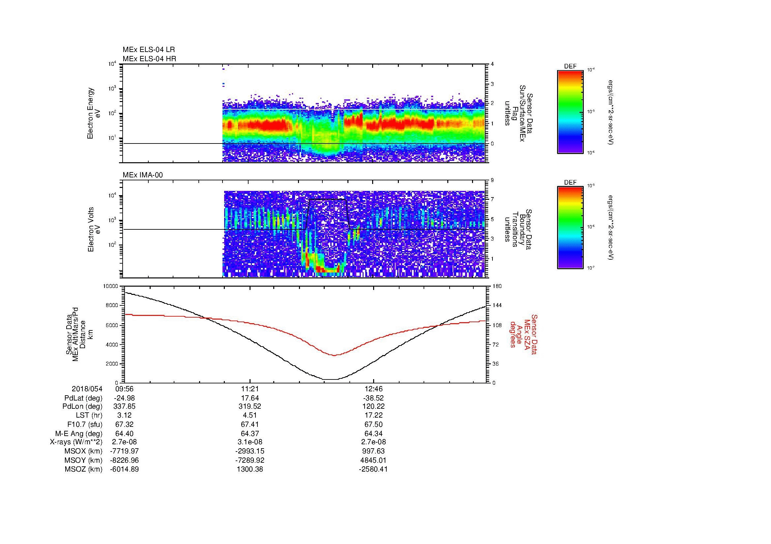
Task: Click the F10.7 value '67.32'
Action: 124,425
